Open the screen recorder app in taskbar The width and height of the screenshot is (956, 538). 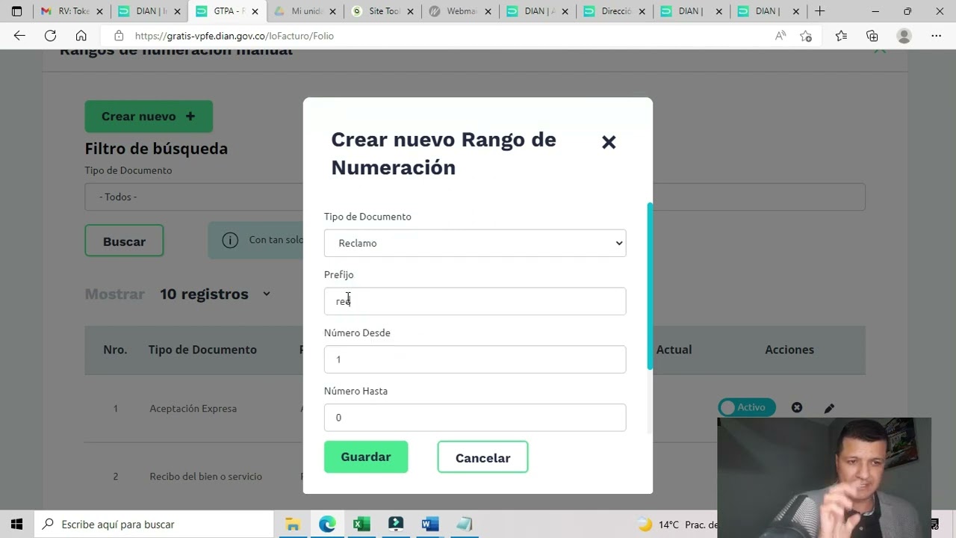click(x=396, y=525)
